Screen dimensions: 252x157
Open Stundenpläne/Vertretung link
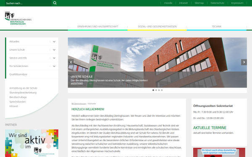[23, 93]
